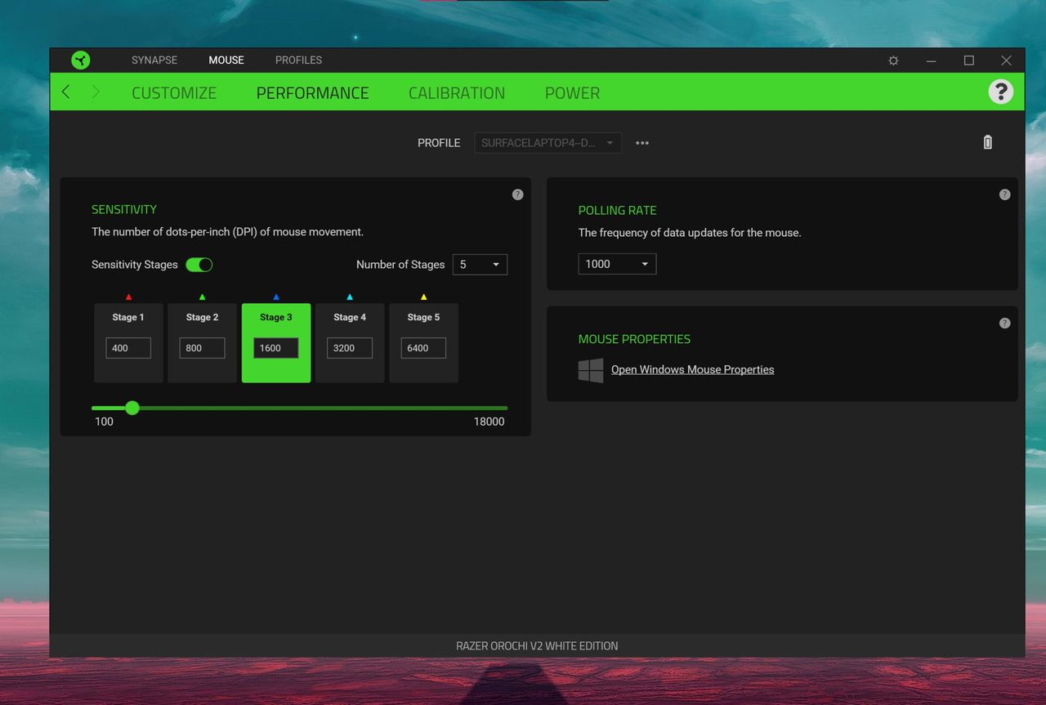Click the 18000 maximum DPI label
The image size is (1046, 705).
489,422
